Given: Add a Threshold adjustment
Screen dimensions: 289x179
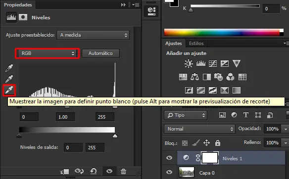Looking at the screenshot, I should point(213,90).
